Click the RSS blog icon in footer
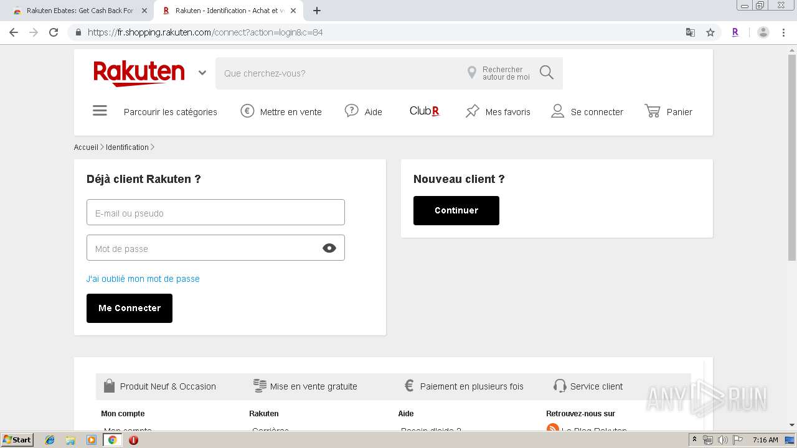Image resolution: width=797 pixels, height=448 pixels. 552,428
